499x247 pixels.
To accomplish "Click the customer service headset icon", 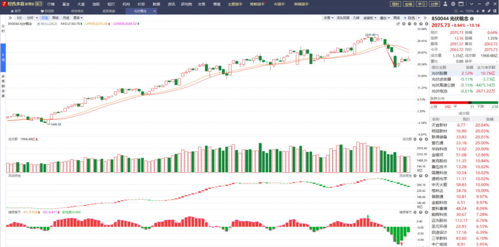I will (x=446, y=4).
